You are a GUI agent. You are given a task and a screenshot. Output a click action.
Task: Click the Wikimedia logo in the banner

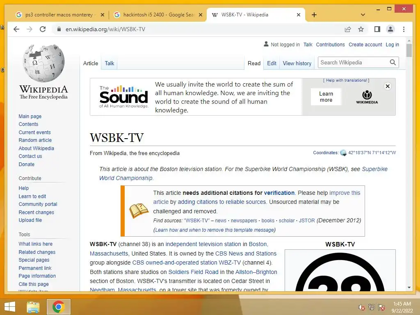pos(367,97)
